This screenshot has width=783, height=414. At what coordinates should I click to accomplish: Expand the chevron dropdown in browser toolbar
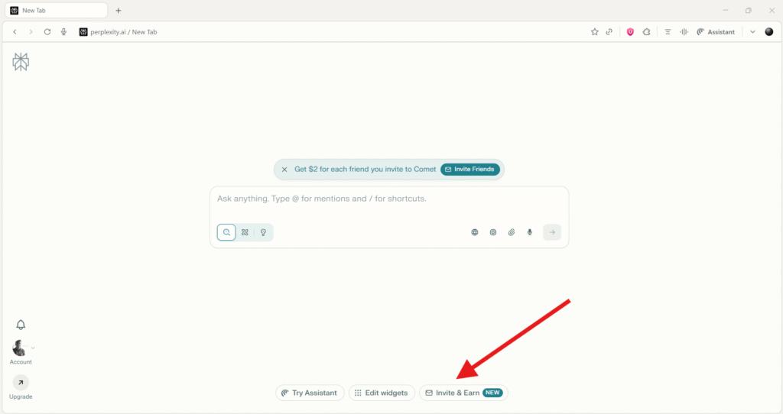click(752, 32)
